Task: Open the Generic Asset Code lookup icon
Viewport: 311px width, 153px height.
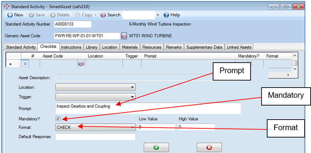Action: click(x=124, y=36)
